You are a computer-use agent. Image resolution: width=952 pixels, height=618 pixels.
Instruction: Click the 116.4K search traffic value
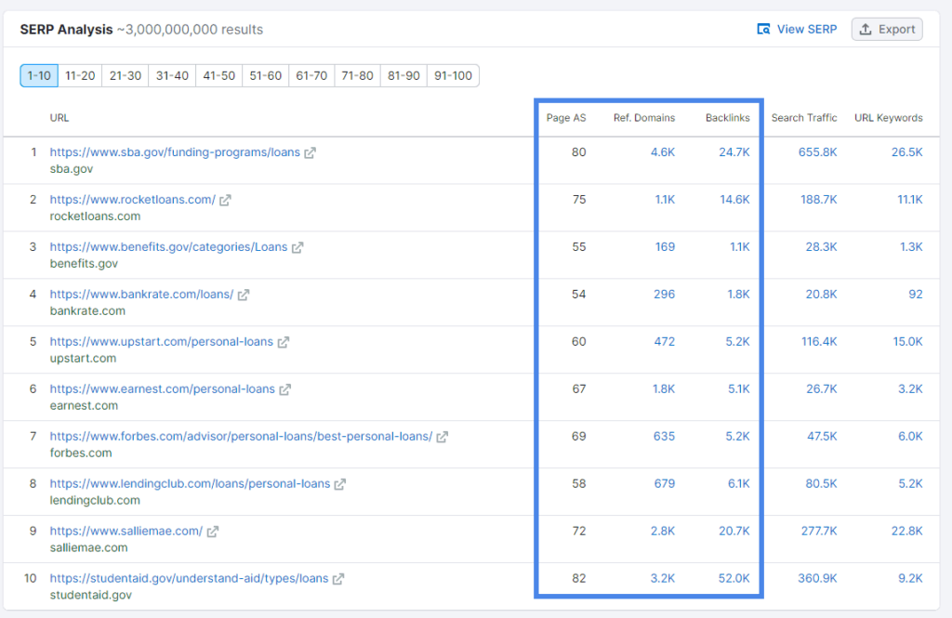coord(819,342)
